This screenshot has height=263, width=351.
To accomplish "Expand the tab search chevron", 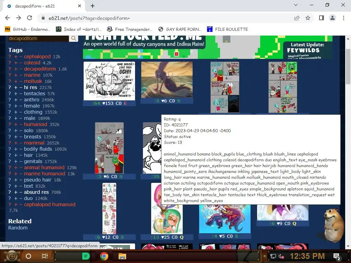I will point(296,5).
